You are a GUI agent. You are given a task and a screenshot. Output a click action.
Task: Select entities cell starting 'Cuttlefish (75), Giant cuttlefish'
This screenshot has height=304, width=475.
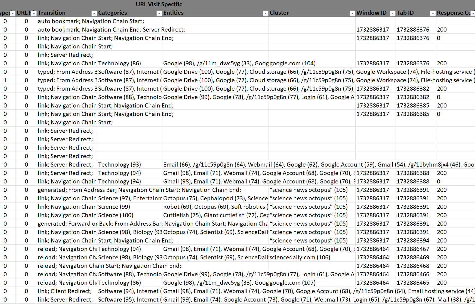click(215, 215)
